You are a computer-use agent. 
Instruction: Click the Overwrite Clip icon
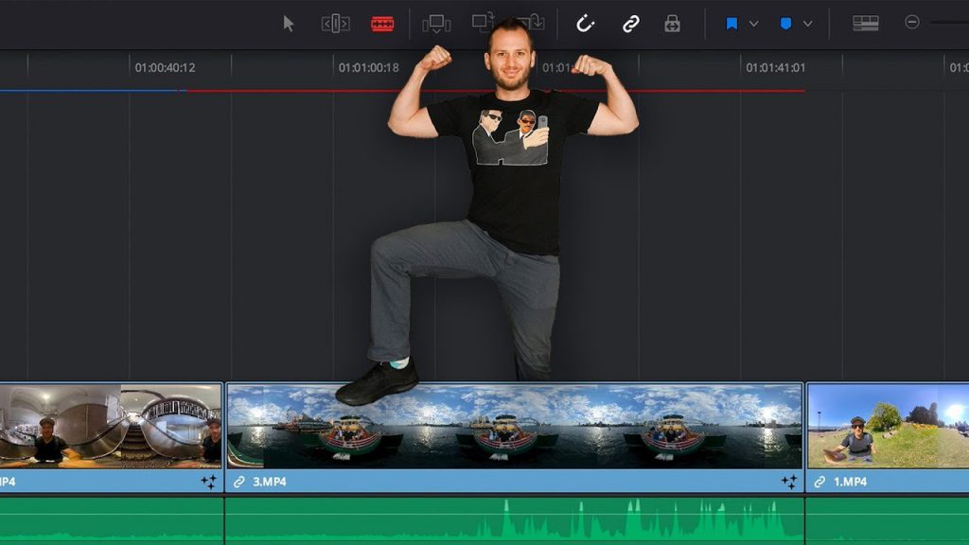(x=484, y=22)
